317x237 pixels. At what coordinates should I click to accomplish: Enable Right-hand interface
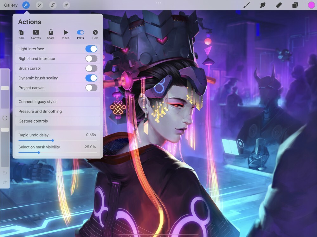pos(92,58)
